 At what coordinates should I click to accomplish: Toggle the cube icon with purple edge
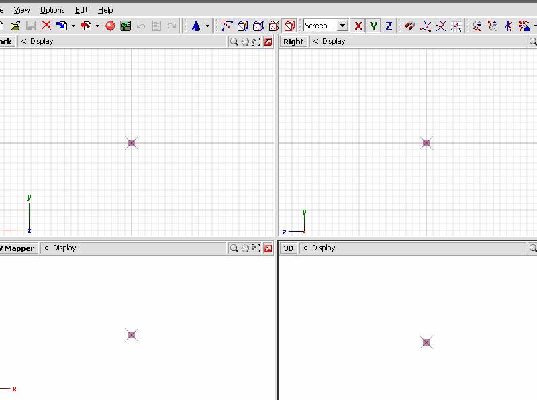click(x=258, y=26)
